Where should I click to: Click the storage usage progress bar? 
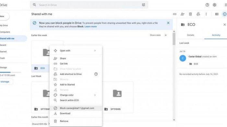tap(10, 72)
